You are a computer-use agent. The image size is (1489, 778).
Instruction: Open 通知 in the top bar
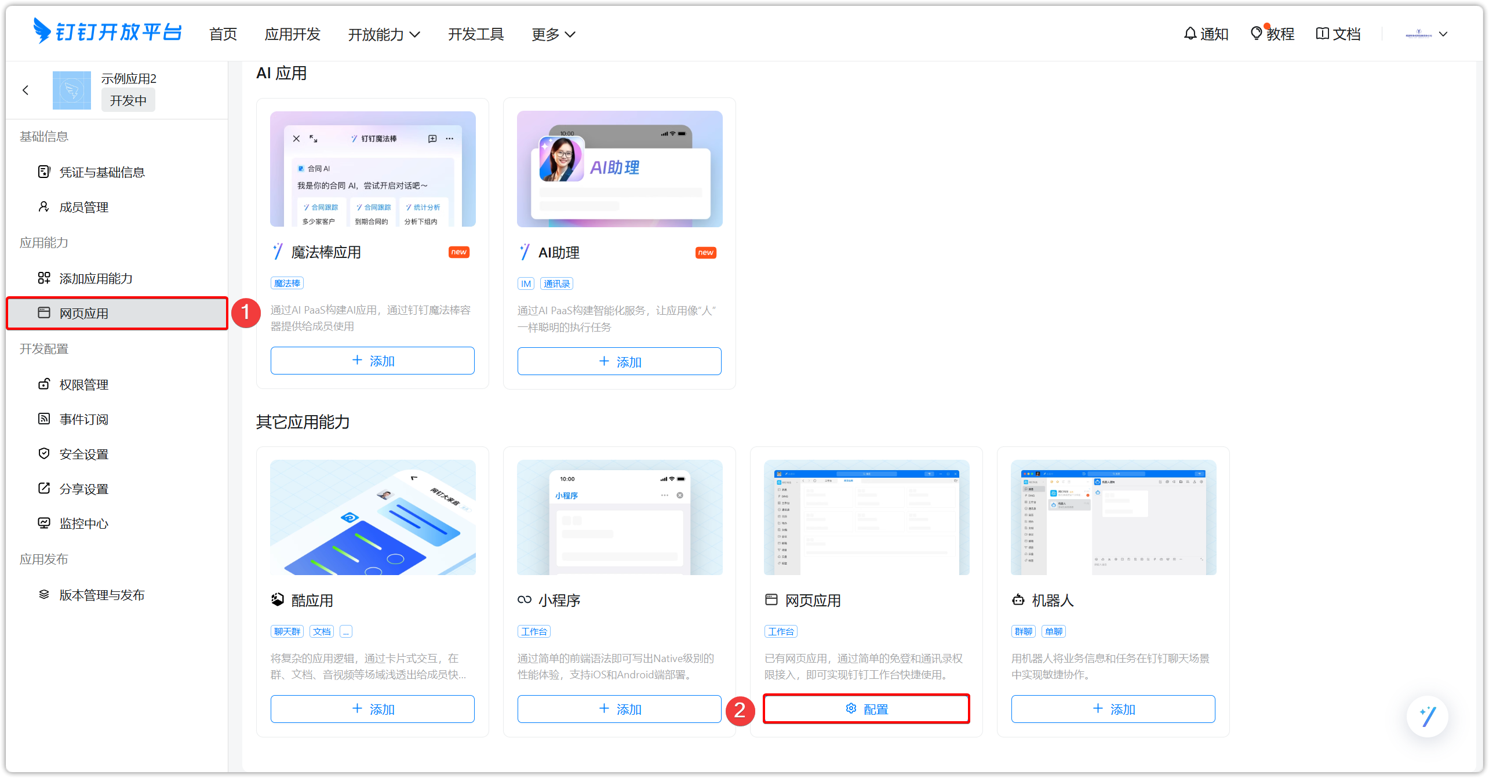(x=1206, y=34)
